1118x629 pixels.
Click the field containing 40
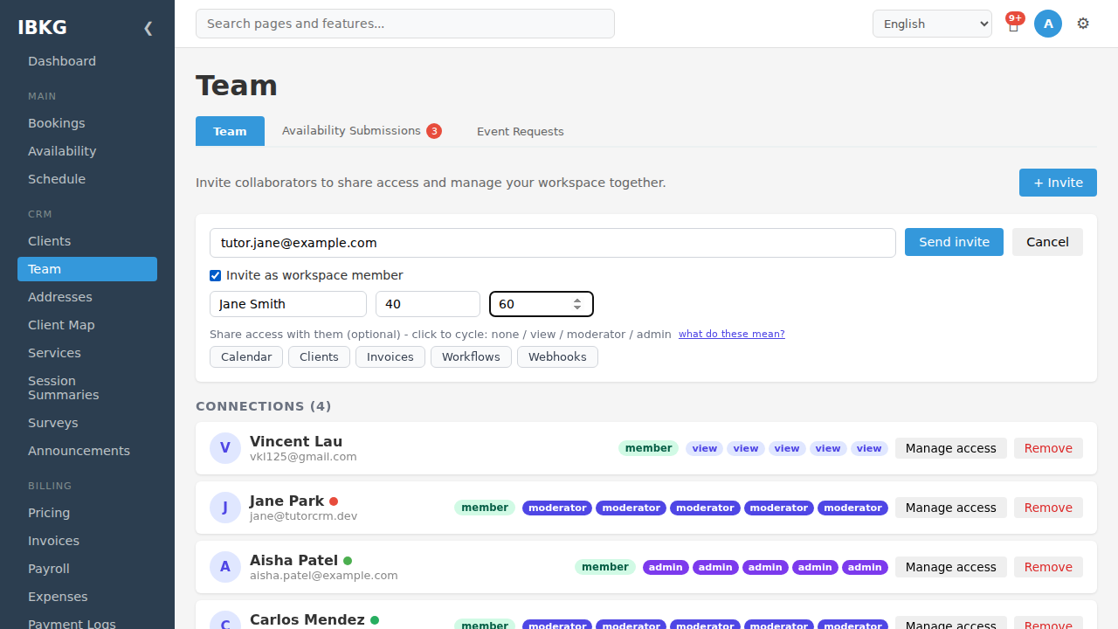point(428,304)
